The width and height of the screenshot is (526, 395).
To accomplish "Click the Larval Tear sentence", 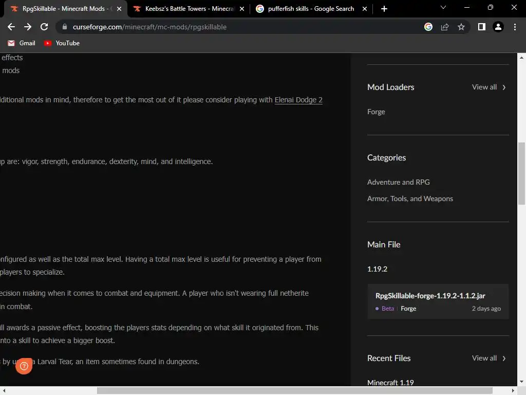I will pyautogui.click(x=100, y=362).
